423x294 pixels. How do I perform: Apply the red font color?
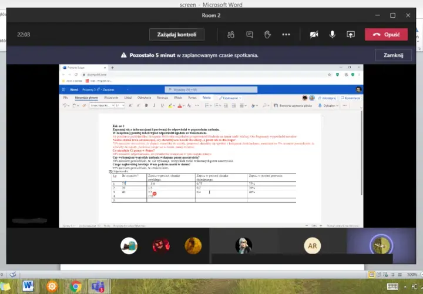[180, 106]
